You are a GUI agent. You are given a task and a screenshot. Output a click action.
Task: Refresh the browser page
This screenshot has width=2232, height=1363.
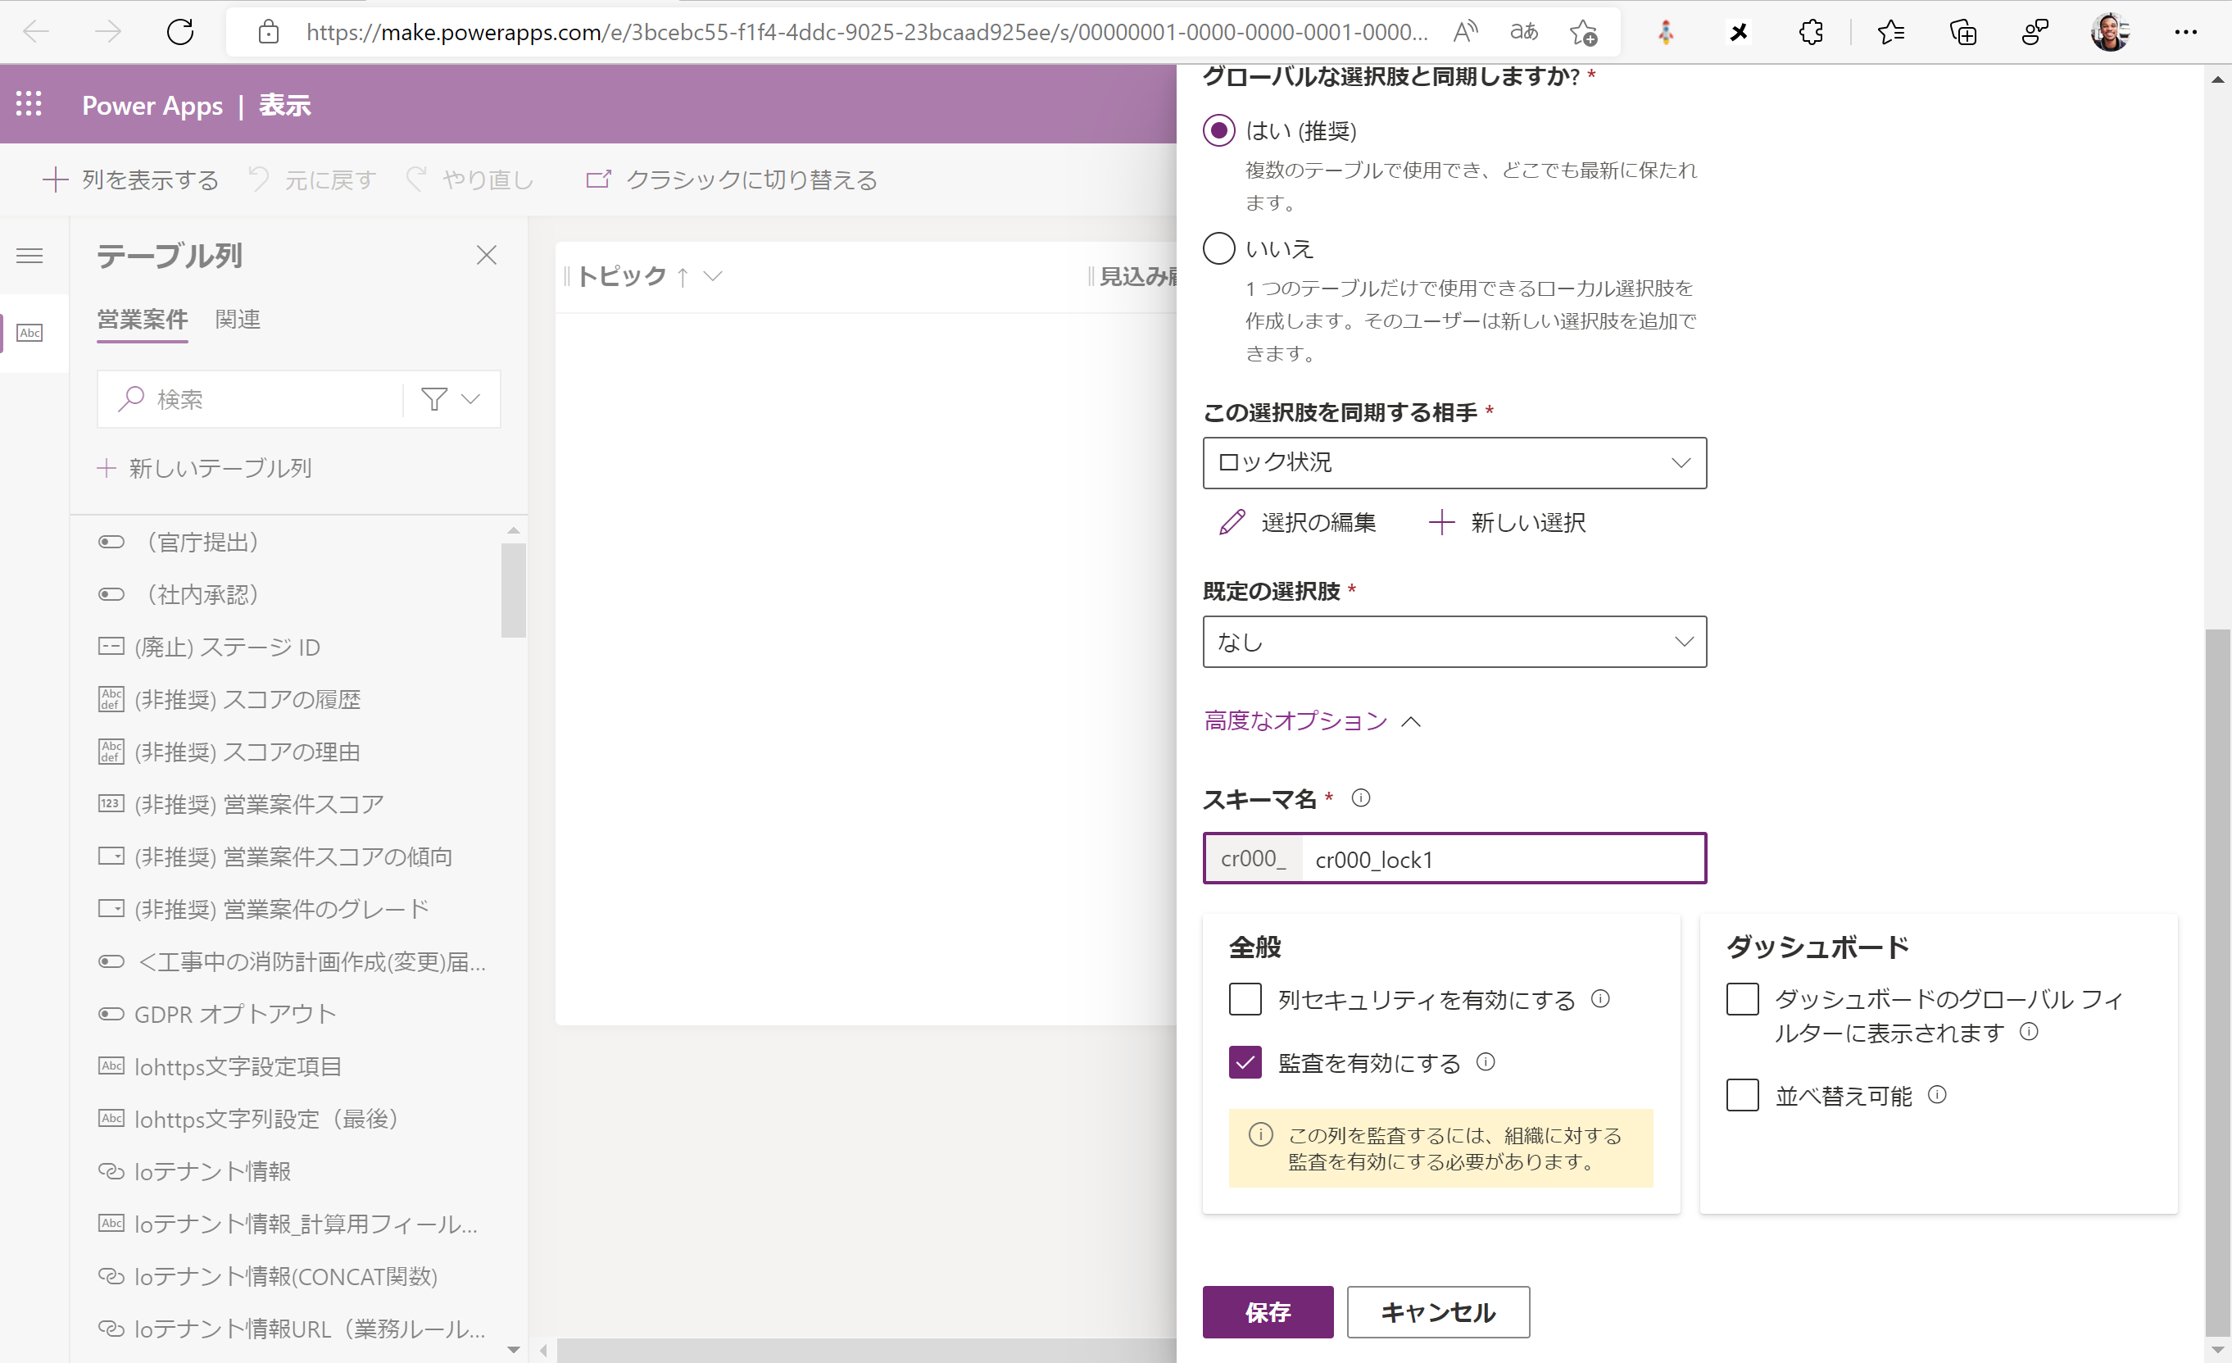click(x=180, y=33)
